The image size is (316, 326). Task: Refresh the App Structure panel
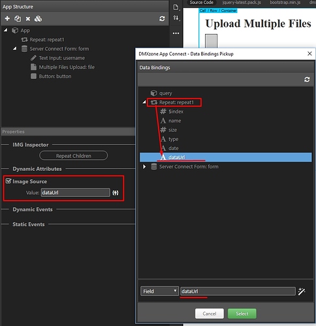click(x=162, y=19)
